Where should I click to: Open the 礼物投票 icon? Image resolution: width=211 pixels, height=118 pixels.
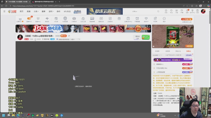(65, 19)
